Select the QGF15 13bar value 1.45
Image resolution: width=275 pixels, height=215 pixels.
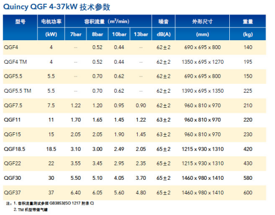coord(141,135)
